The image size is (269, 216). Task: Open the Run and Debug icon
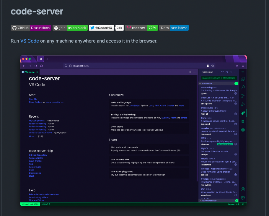(243, 104)
